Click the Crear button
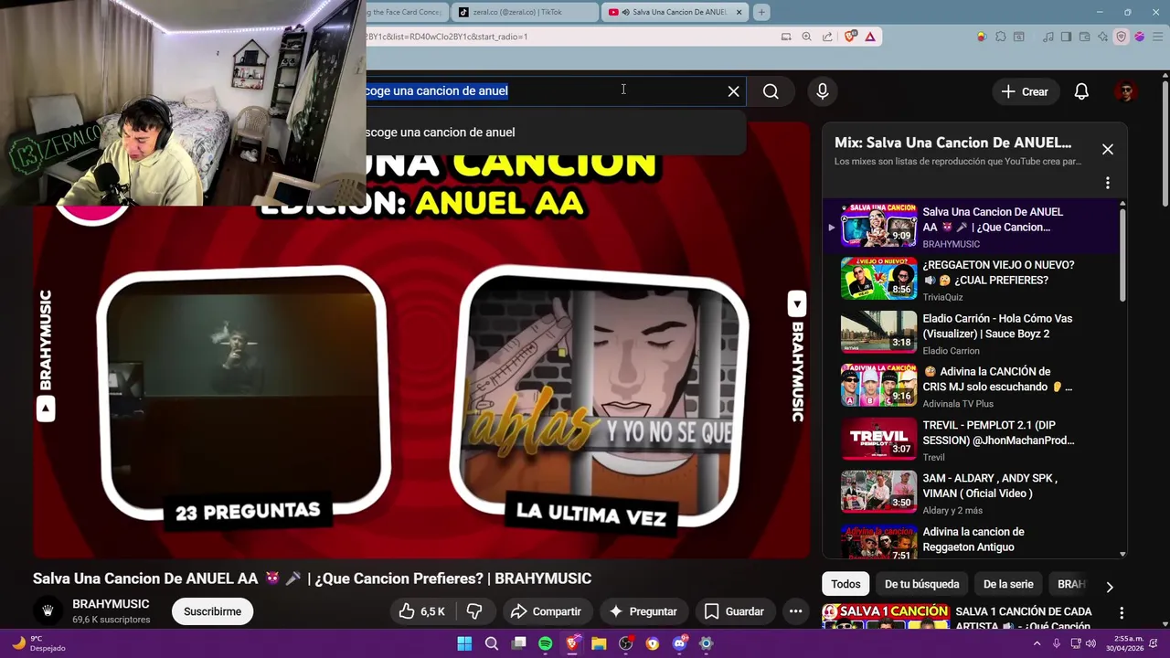Image resolution: width=1170 pixels, height=658 pixels. pos(1025,91)
